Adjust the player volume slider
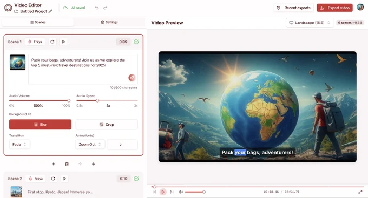 coord(195,192)
